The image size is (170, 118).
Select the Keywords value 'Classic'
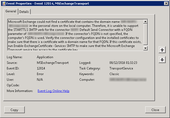click(x=114, y=74)
